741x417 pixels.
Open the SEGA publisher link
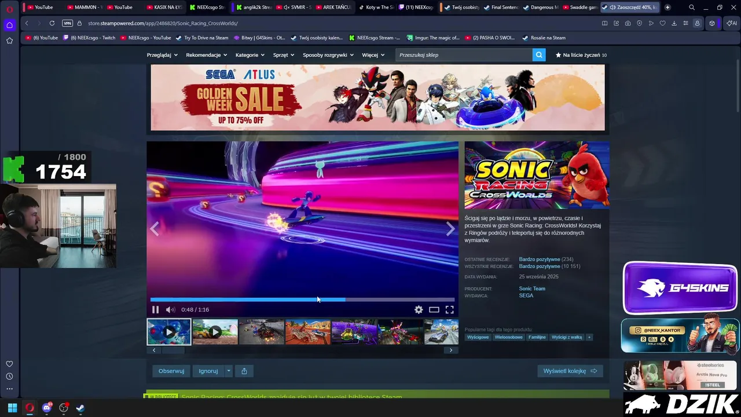coord(526,295)
